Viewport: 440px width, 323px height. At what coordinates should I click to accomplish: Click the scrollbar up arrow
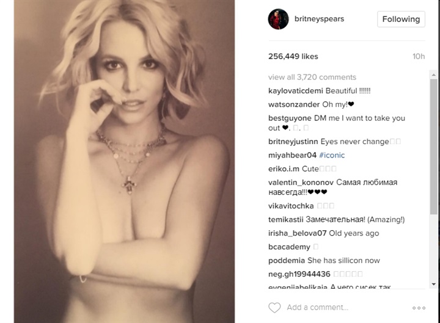pos(433,75)
